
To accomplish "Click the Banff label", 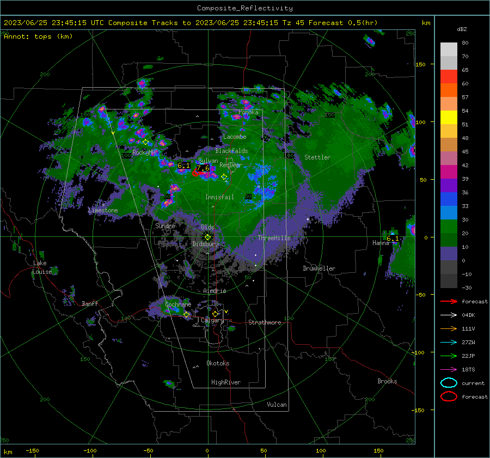I will pos(90,303).
